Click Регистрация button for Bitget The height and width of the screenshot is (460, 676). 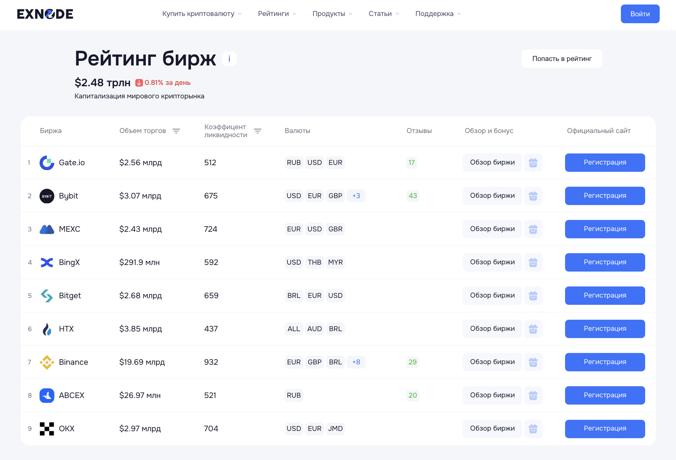(x=605, y=295)
